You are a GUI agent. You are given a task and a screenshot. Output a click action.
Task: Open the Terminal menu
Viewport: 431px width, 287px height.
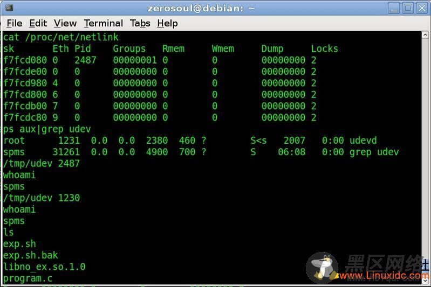pos(104,23)
